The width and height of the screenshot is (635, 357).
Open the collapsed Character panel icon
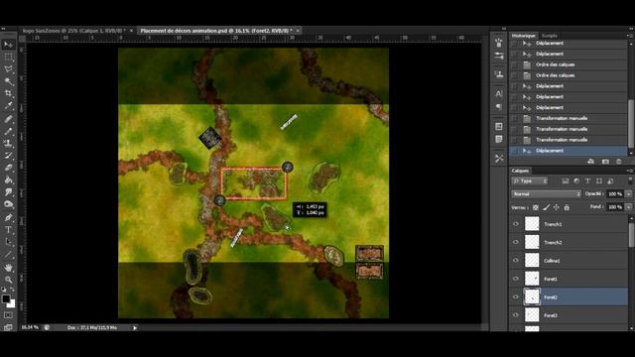coord(499,93)
